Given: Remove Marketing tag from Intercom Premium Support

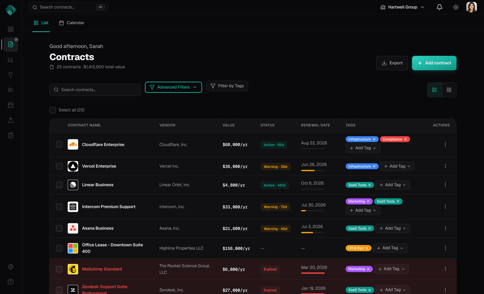Looking at the screenshot, I should pyautogui.click(x=368, y=201).
